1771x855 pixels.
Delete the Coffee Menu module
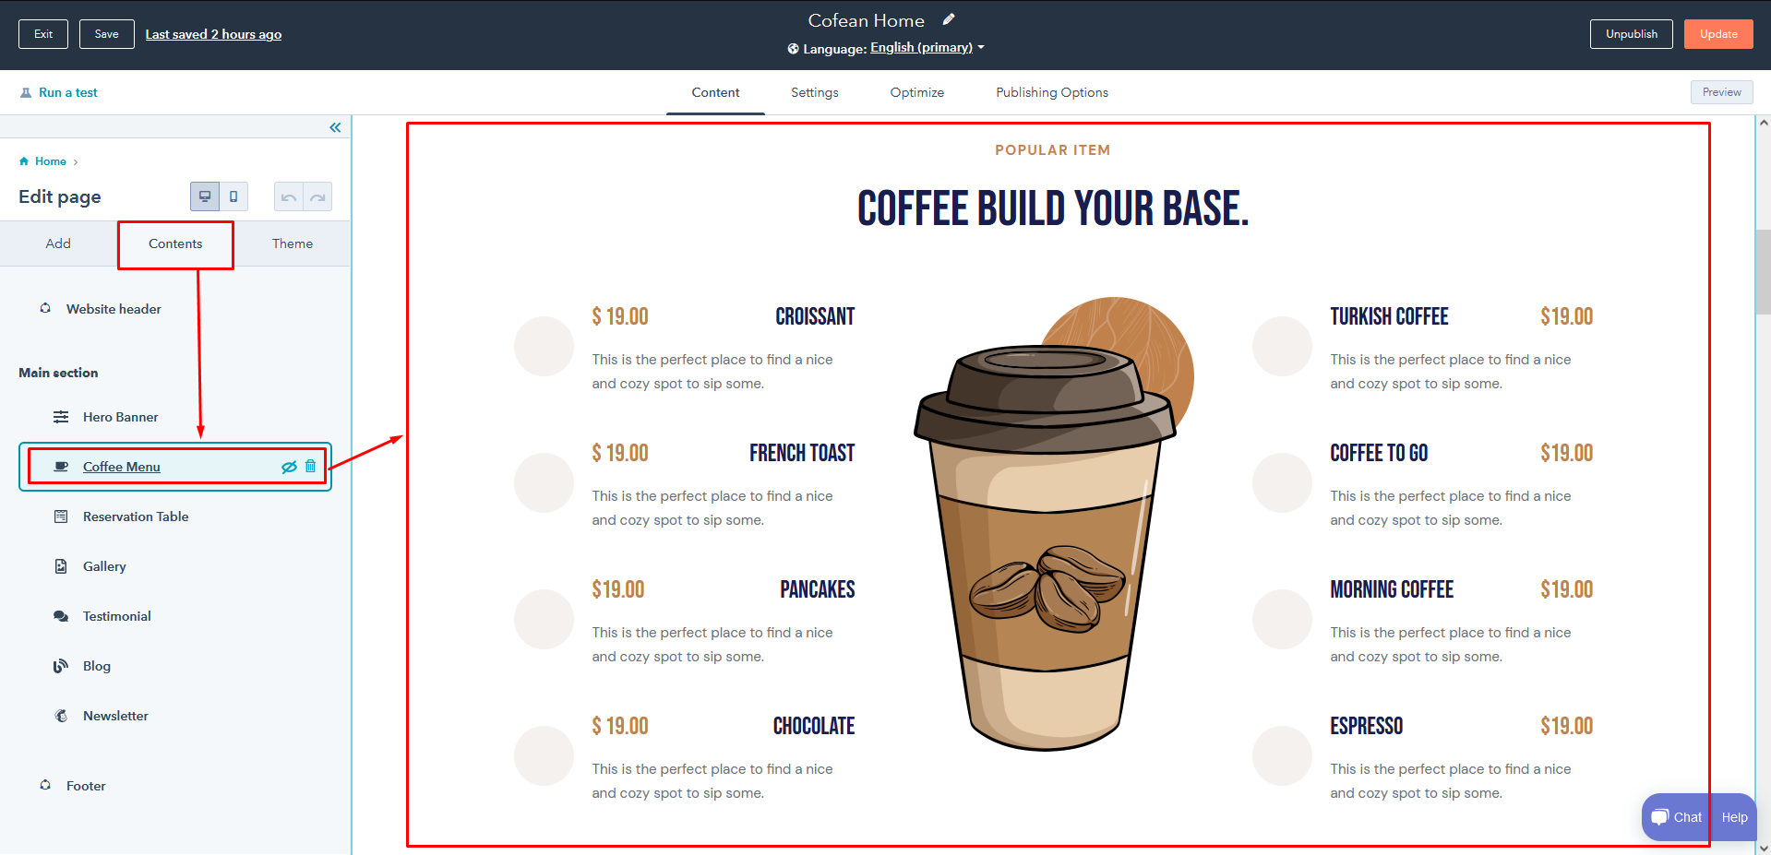pos(311,467)
